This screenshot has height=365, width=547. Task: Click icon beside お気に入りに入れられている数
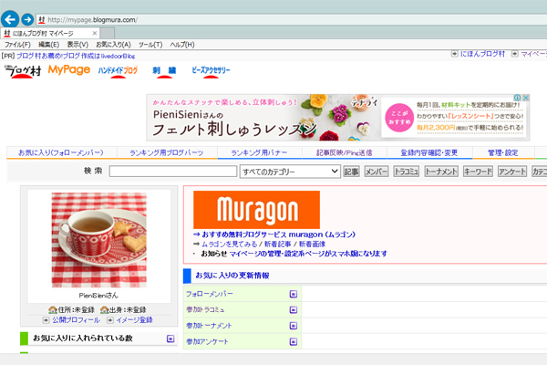[x=170, y=339]
